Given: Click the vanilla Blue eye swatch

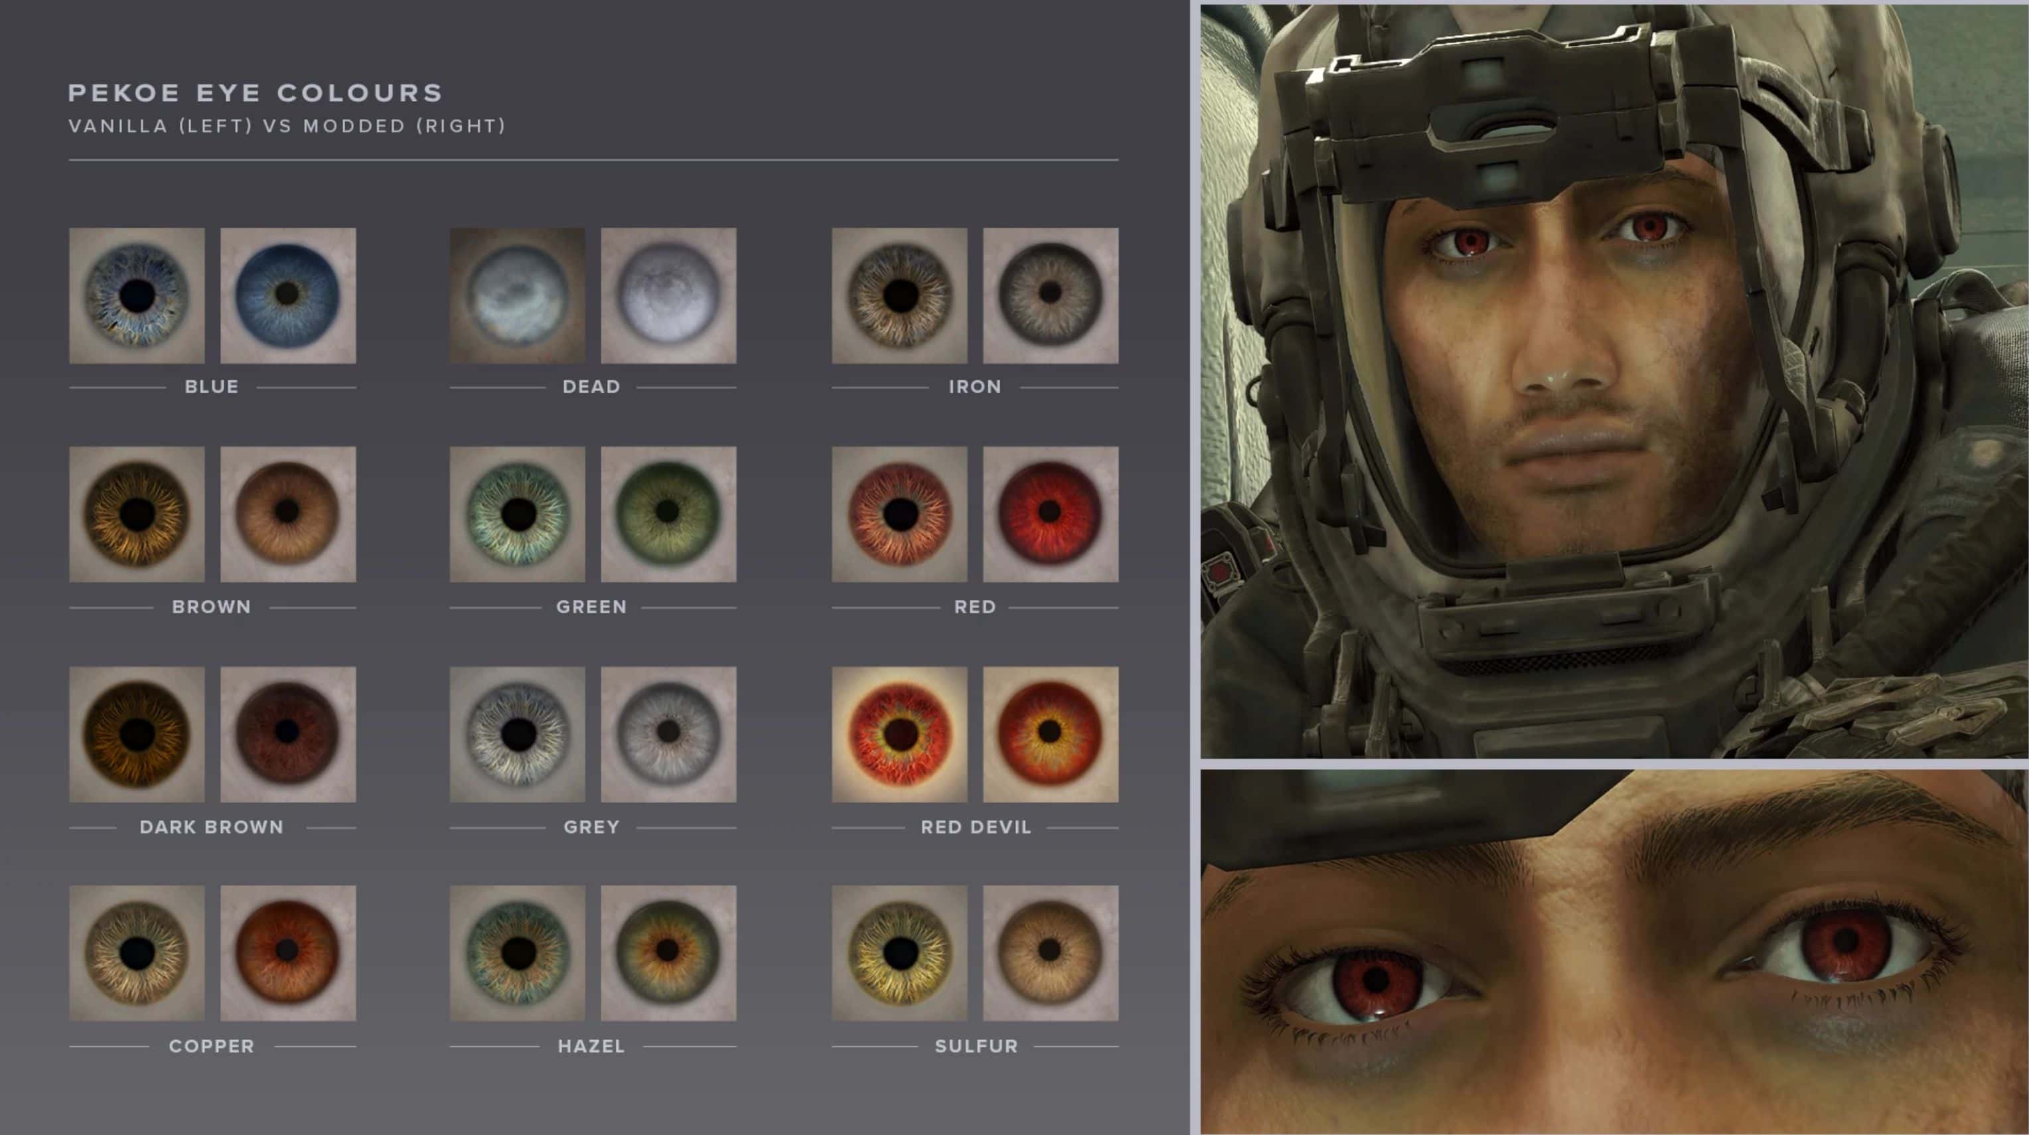Looking at the screenshot, I should tap(137, 295).
